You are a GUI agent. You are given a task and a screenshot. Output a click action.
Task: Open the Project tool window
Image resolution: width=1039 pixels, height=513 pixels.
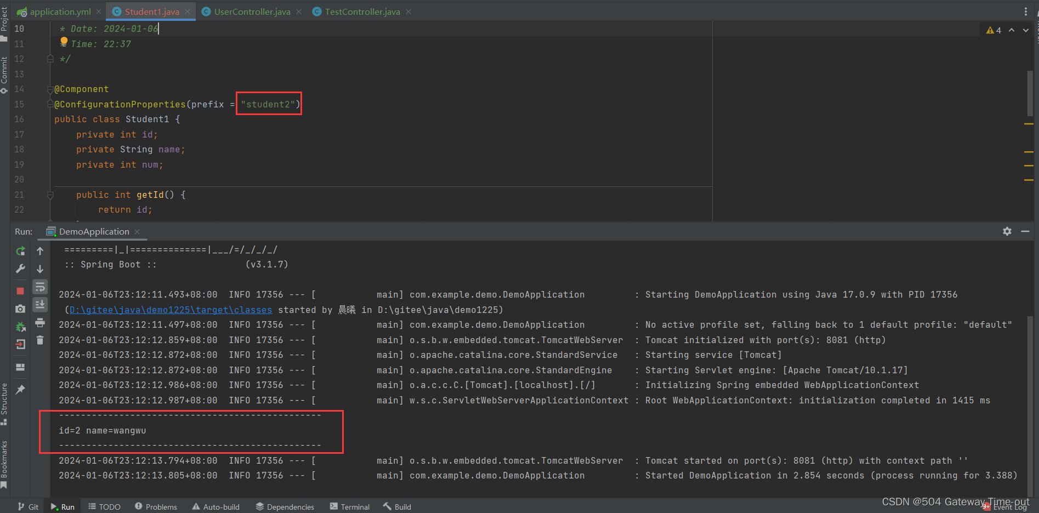tap(4, 24)
